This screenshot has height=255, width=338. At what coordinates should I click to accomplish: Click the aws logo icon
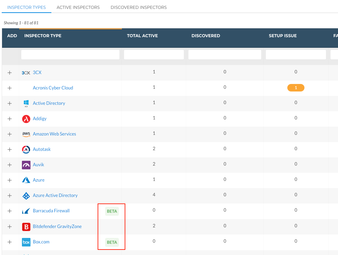26,134
